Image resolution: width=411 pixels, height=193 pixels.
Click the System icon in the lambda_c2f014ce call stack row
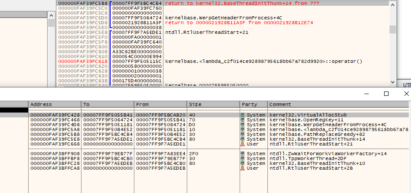click(243, 129)
